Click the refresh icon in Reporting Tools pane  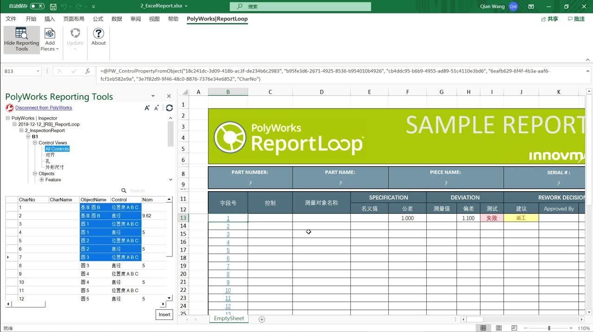pos(169,108)
